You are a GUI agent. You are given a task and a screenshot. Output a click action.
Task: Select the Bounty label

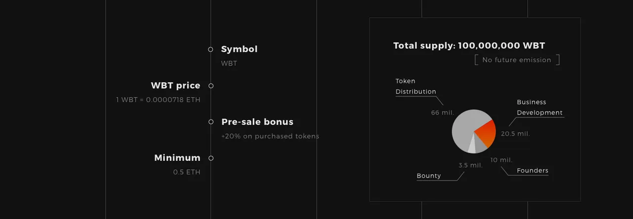[429, 176]
